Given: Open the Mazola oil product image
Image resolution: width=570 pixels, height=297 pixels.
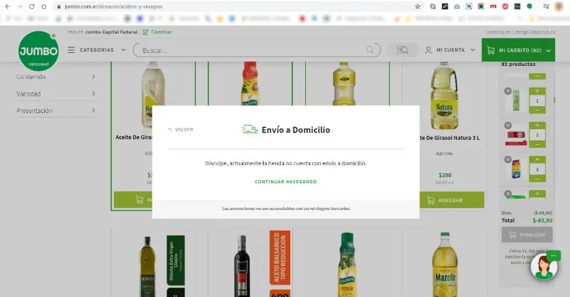Looking at the screenshot, I should point(444,265).
